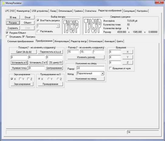Open the LPC 2103 tab

click(10, 11)
